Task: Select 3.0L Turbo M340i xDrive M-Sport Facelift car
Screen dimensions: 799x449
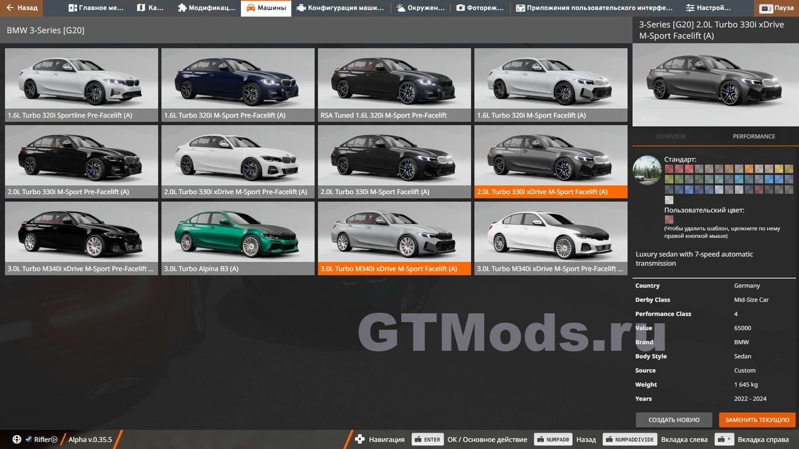Action: tap(394, 239)
